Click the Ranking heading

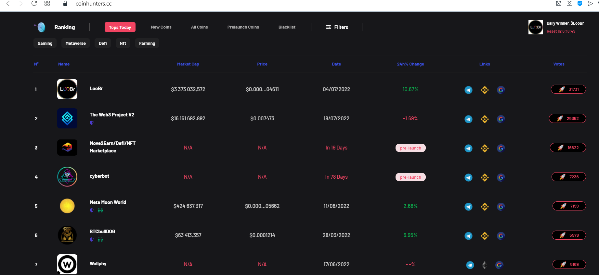pyautogui.click(x=65, y=27)
